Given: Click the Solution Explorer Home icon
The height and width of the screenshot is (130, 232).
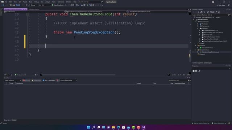Looking at the screenshot, I should 199,12.
